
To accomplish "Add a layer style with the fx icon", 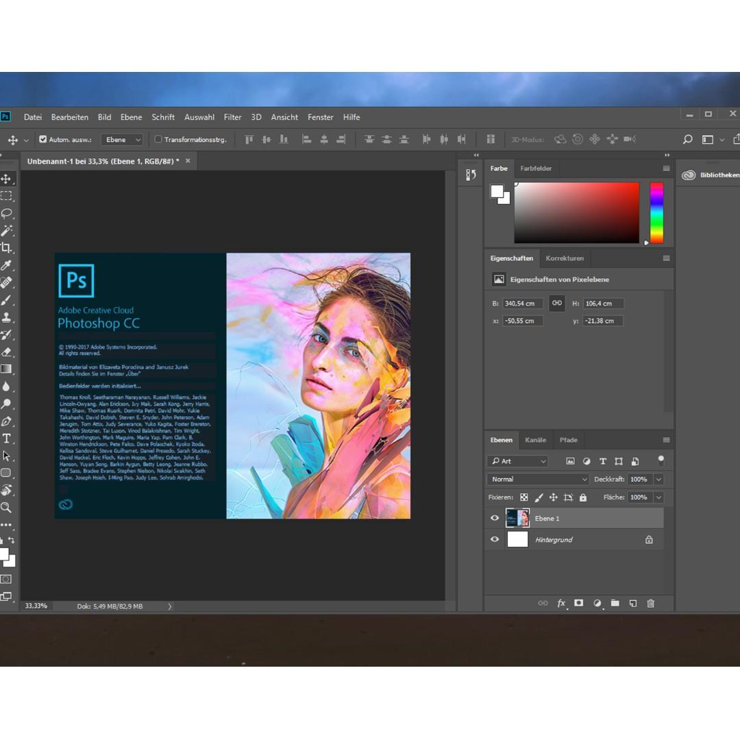I will 561,603.
